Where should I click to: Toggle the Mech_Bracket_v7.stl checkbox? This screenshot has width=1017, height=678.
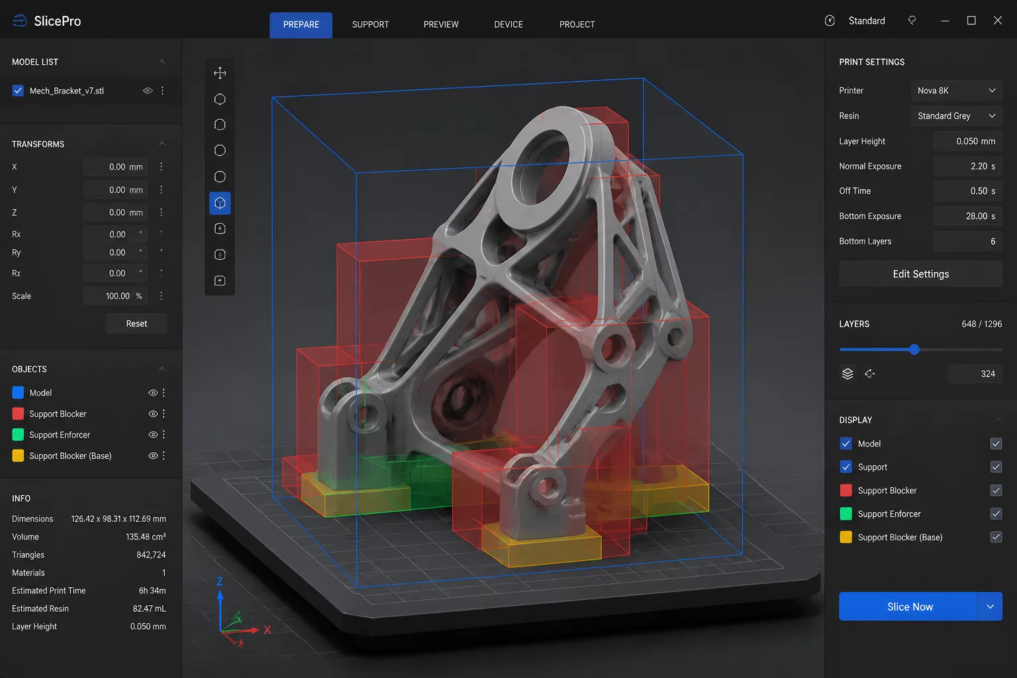pos(18,91)
